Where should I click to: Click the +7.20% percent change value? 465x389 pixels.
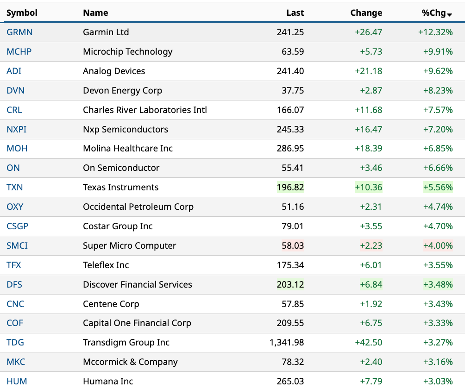pyautogui.click(x=438, y=129)
